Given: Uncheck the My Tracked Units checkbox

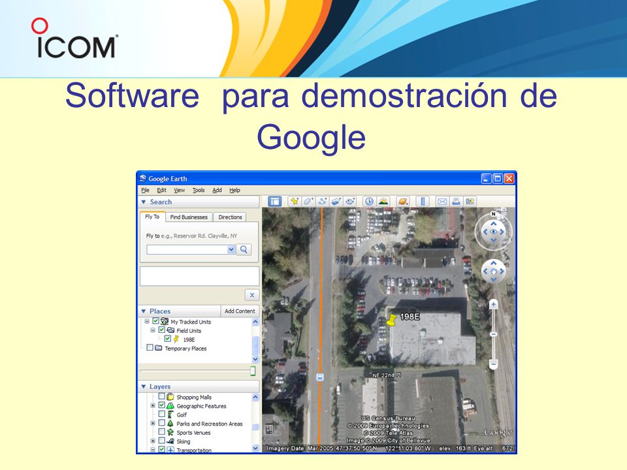Looking at the screenshot, I should 156,321.
